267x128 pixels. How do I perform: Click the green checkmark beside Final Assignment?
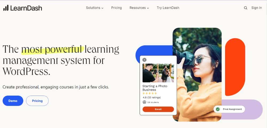point(218,109)
